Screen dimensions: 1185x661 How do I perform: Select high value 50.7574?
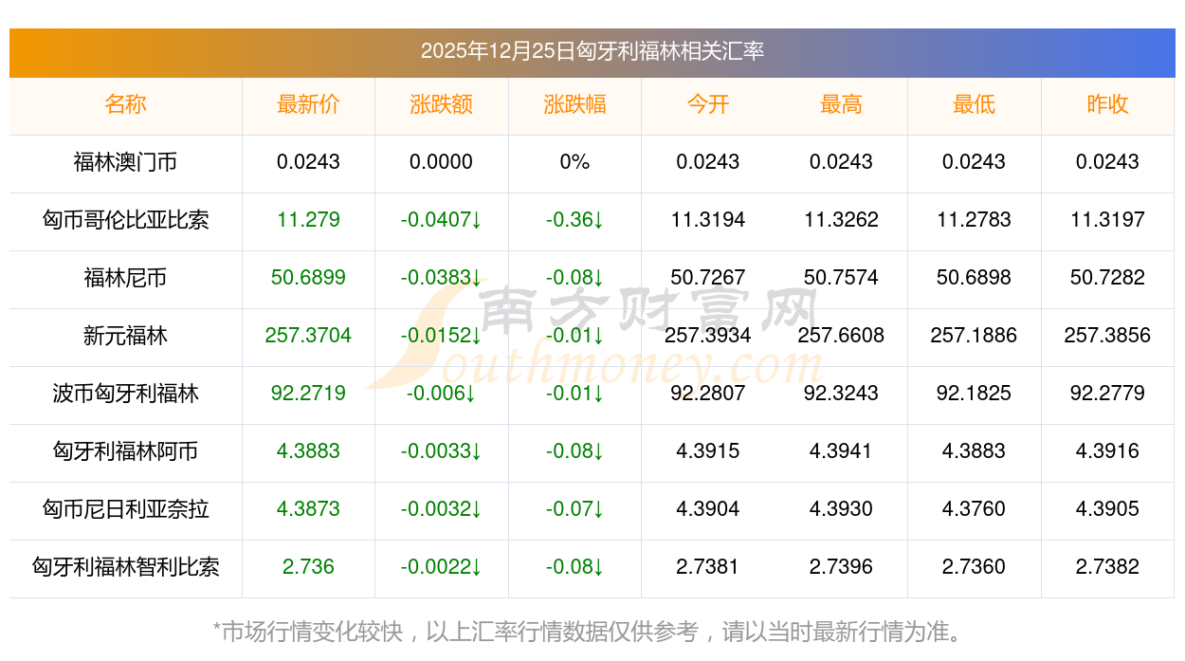(841, 278)
